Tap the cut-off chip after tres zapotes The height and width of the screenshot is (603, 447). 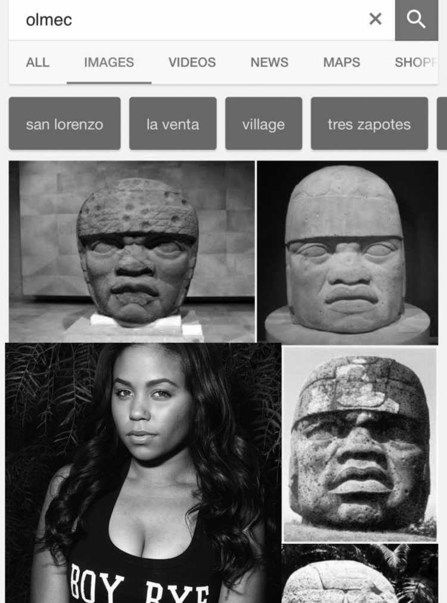click(442, 123)
